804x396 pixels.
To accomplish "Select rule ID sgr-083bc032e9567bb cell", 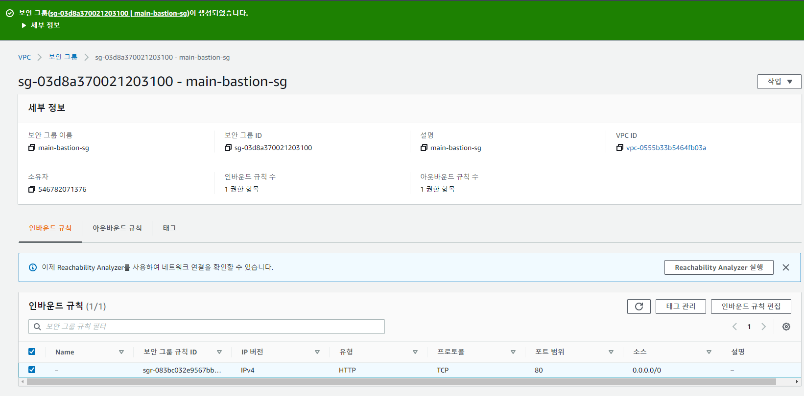I will (182, 370).
